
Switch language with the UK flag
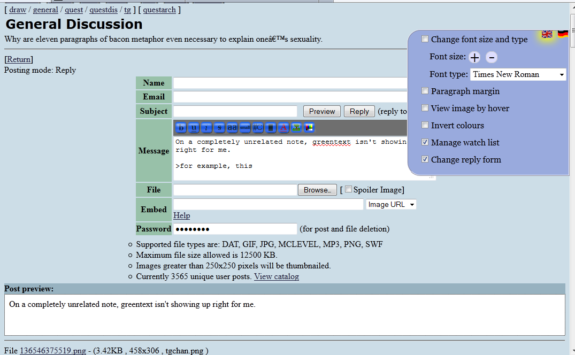tap(547, 34)
